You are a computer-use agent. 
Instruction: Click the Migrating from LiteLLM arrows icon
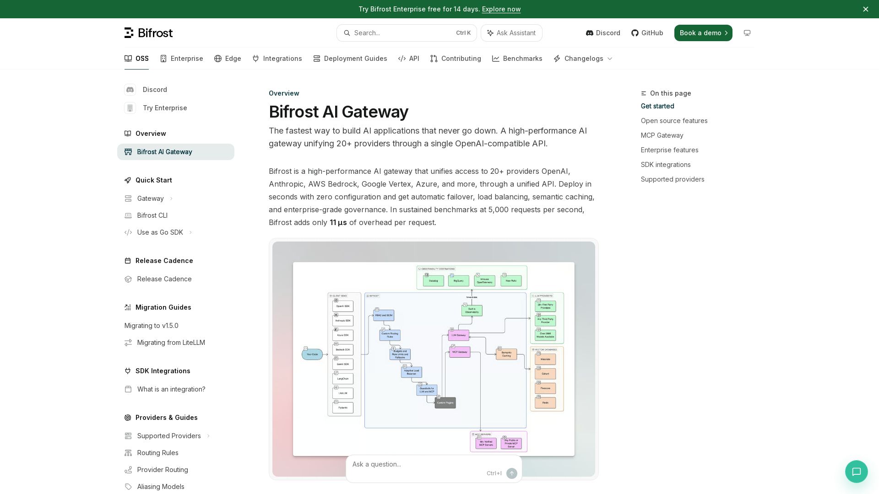coord(128,343)
